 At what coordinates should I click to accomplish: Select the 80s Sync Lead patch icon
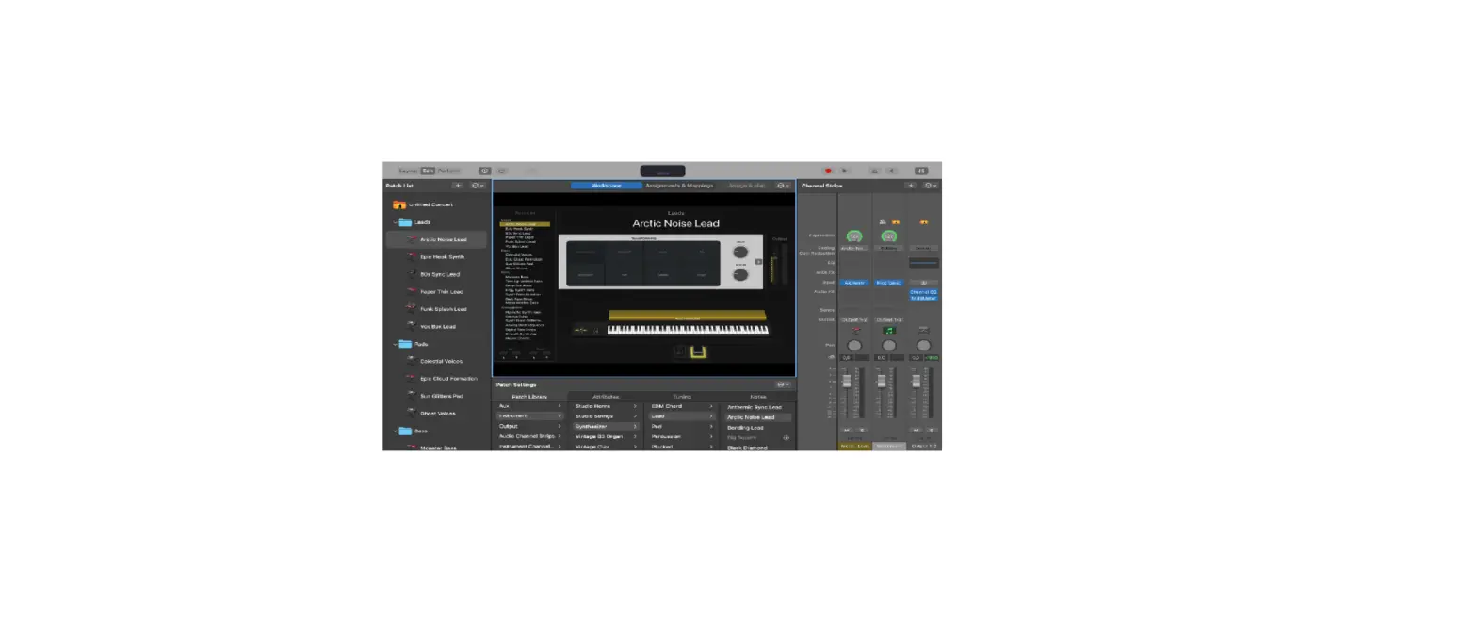(x=412, y=274)
